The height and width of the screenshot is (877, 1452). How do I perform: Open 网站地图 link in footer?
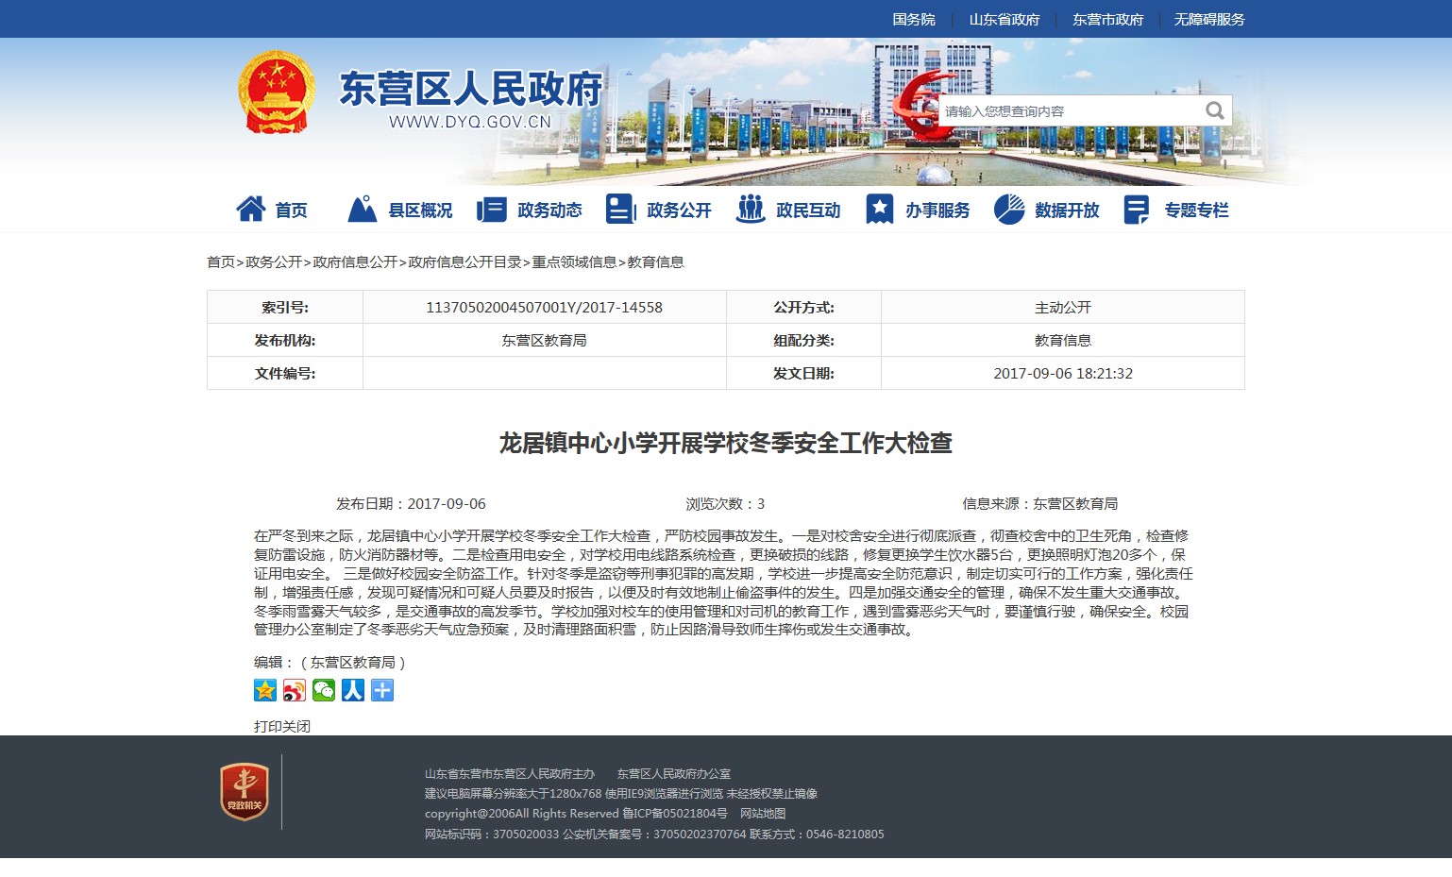[x=763, y=813]
